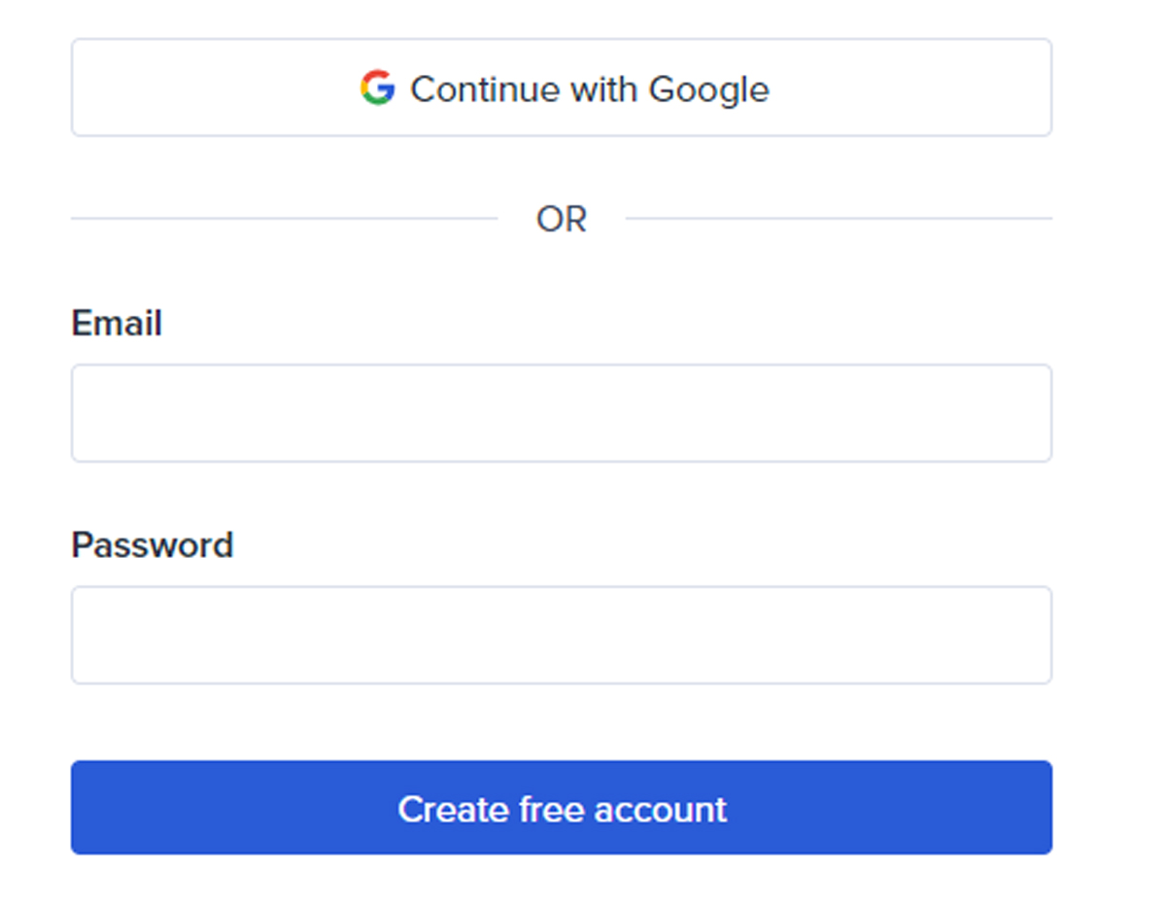Click inside the Email input field
The height and width of the screenshot is (902, 1166).
562,413
